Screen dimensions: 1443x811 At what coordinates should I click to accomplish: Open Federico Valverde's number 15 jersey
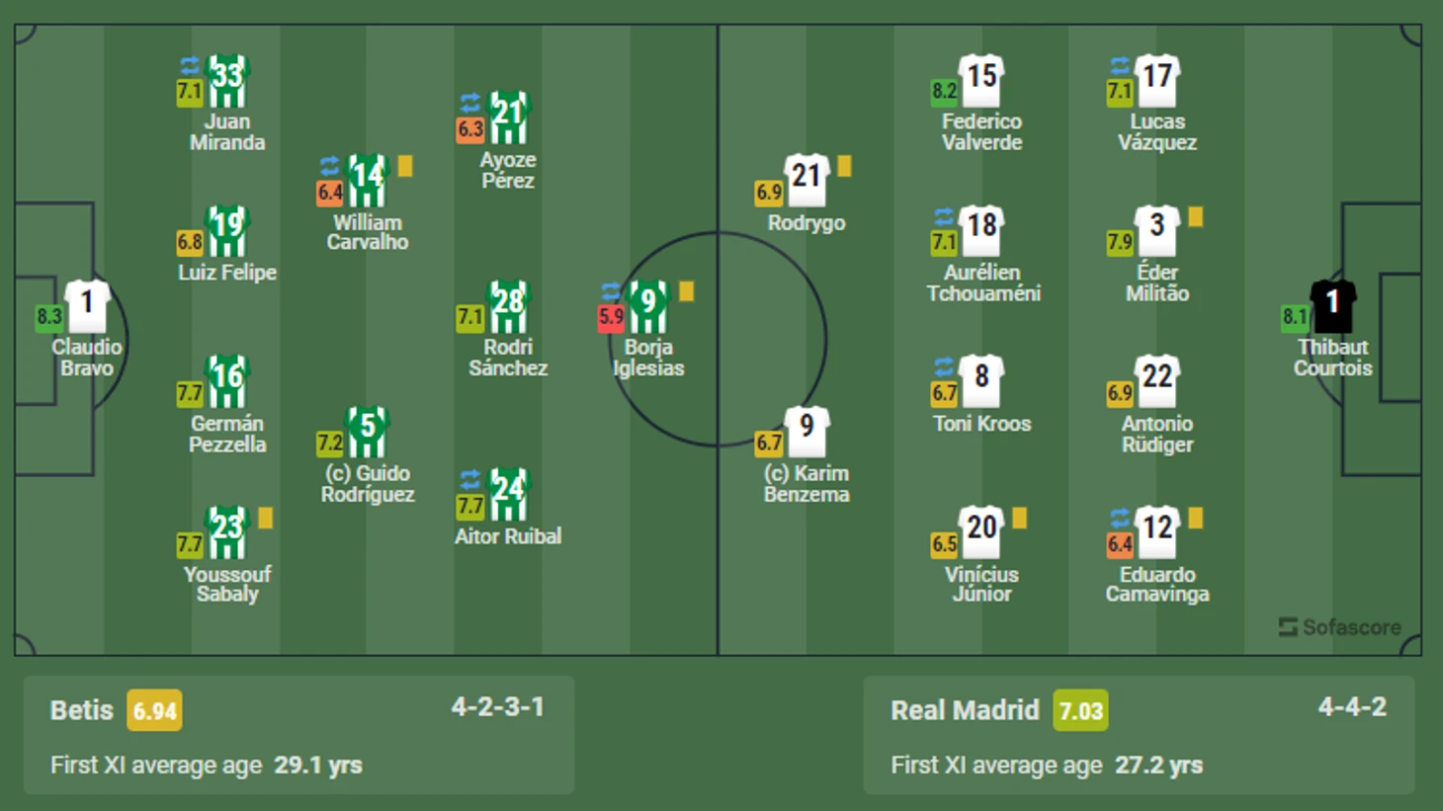[981, 80]
